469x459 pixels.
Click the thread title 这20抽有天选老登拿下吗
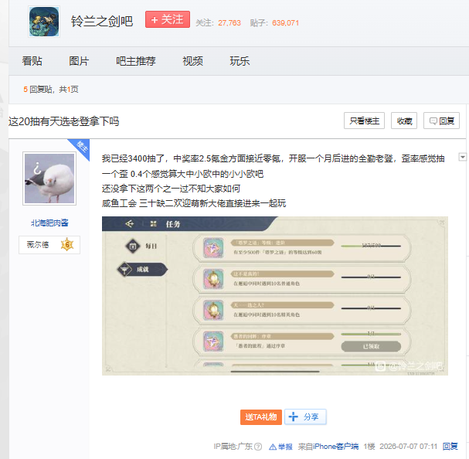64,121
